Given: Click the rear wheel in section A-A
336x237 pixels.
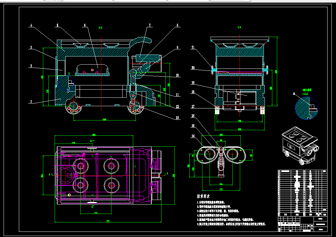Looking at the screenshot, I should tap(74, 106).
